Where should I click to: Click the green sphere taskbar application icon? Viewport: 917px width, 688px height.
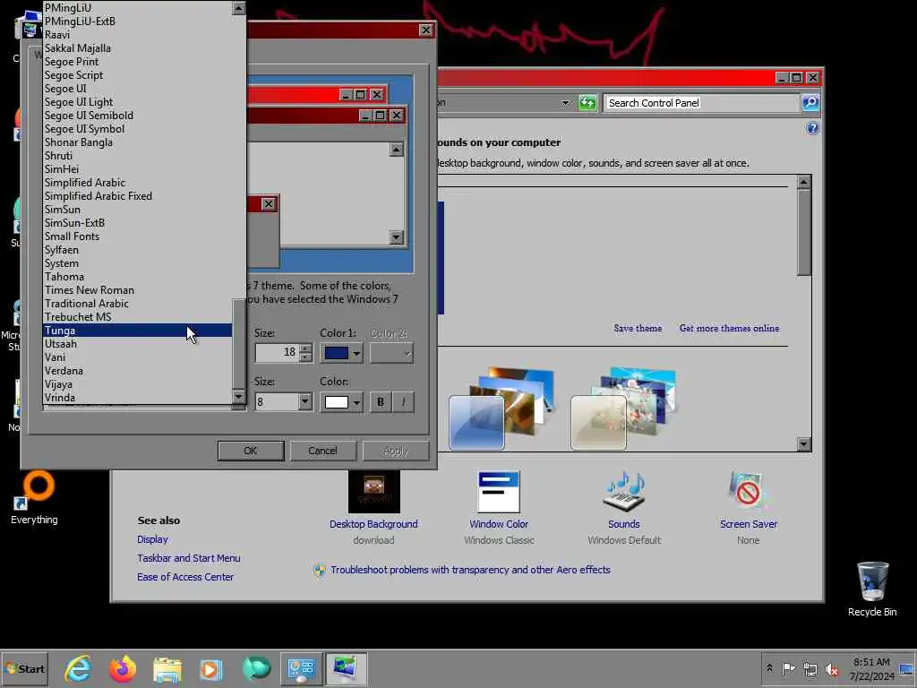256,668
